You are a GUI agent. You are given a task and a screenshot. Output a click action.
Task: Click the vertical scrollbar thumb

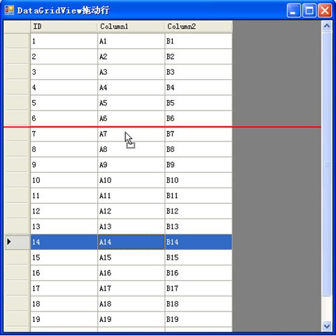pos(327,164)
